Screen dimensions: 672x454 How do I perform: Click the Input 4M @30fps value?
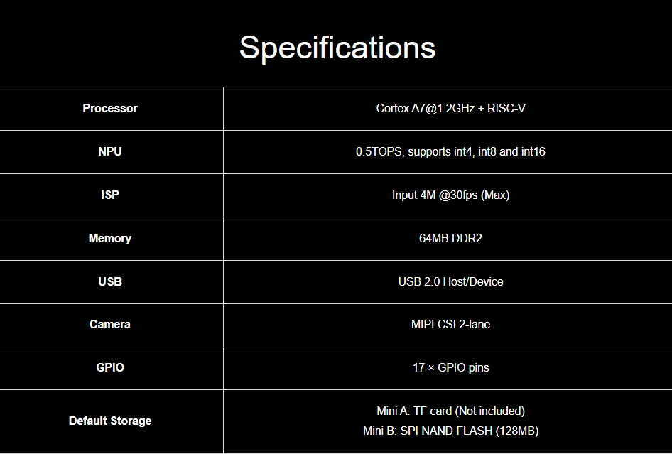click(450, 195)
